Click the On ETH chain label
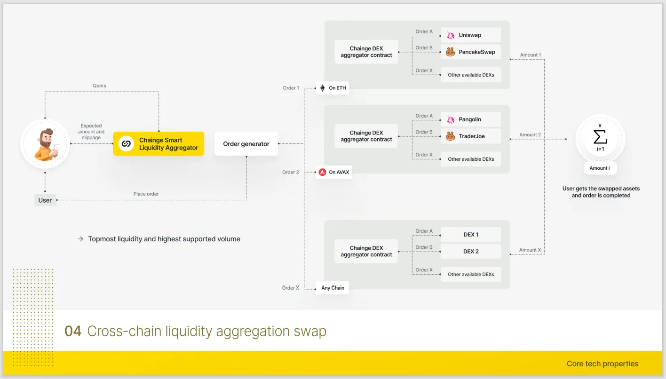The image size is (666, 379). point(333,88)
